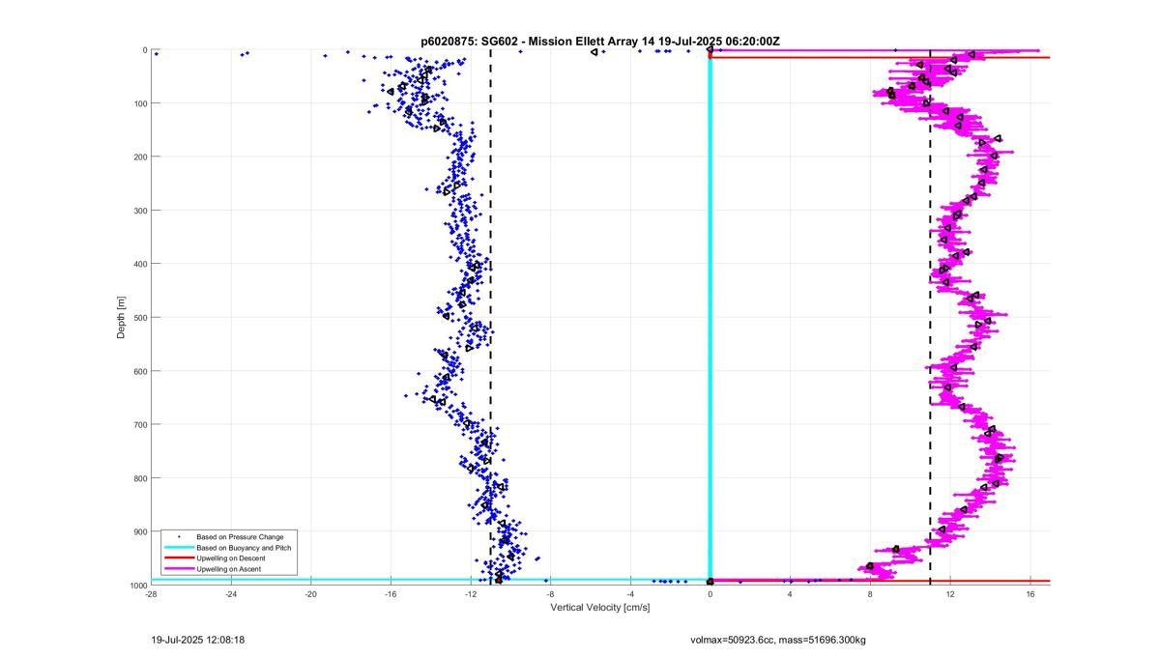The width and height of the screenshot is (1160, 658).
Task: Click the timestamp 19-Jul-2025 12:08:18 below plot
Action: pyautogui.click(x=198, y=640)
